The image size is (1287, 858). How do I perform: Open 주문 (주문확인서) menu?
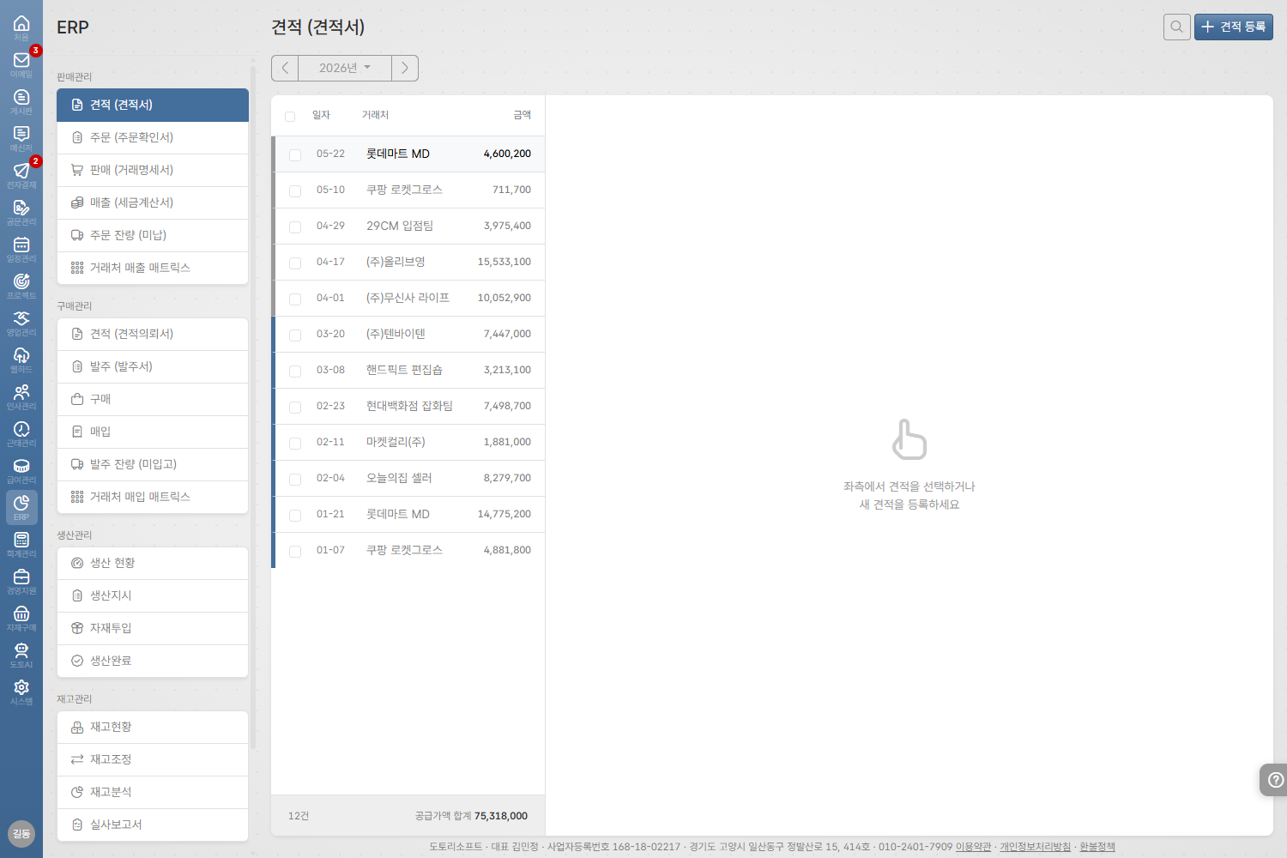coord(153,137)
